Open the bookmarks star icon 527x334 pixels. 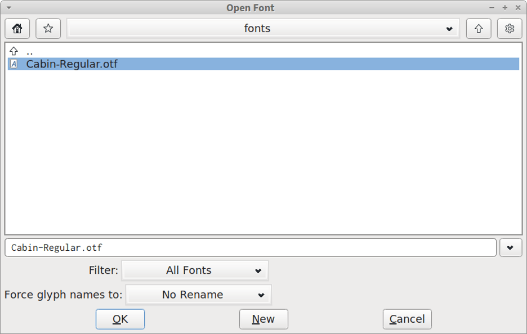pyautogui.click(x=48, y=28)
